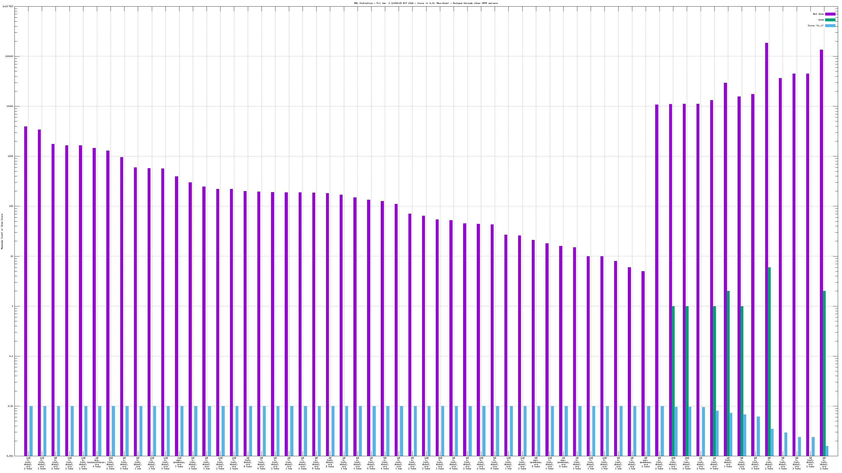Click the 1x10^(6) y-axis top label
This screenshot has height=473, width=842.
point(8,6)
